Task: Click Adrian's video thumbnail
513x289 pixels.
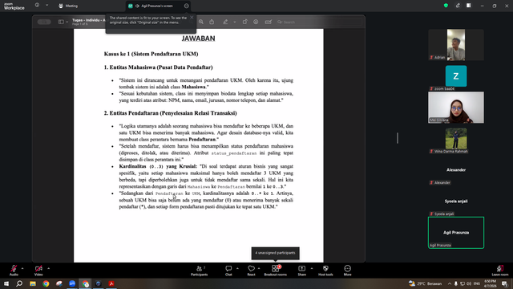Action: click(456, 45)
